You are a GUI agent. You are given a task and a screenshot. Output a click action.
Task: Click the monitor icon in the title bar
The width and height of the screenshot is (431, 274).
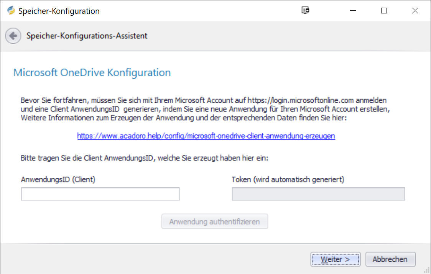point(305,11)
